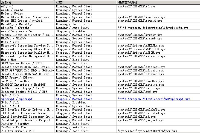
Task: Click the 映像文件路径 column header
Action: 158,2
